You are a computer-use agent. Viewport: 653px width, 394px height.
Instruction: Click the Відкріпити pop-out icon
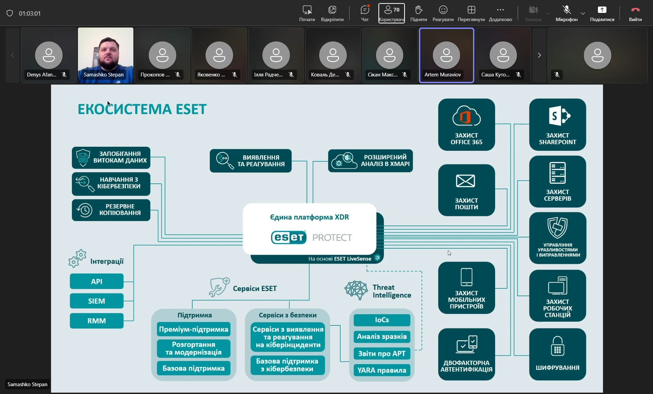pyautogui.click(x=332, y=13)
